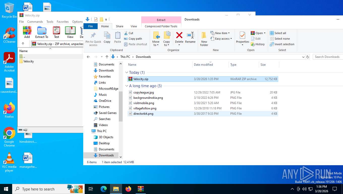343x194 pixels.
Task: Switch to the Share ribbon tab
Action: tap(120, 26)
